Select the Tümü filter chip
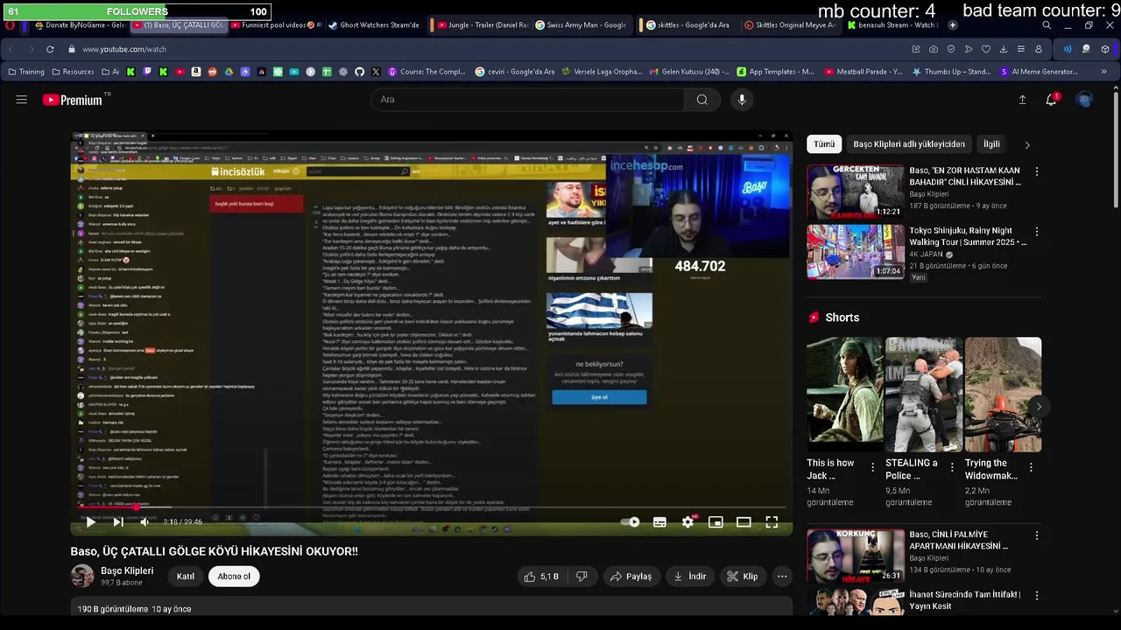The height and width of the screenshot is (630, 1121). coord(824,144)
